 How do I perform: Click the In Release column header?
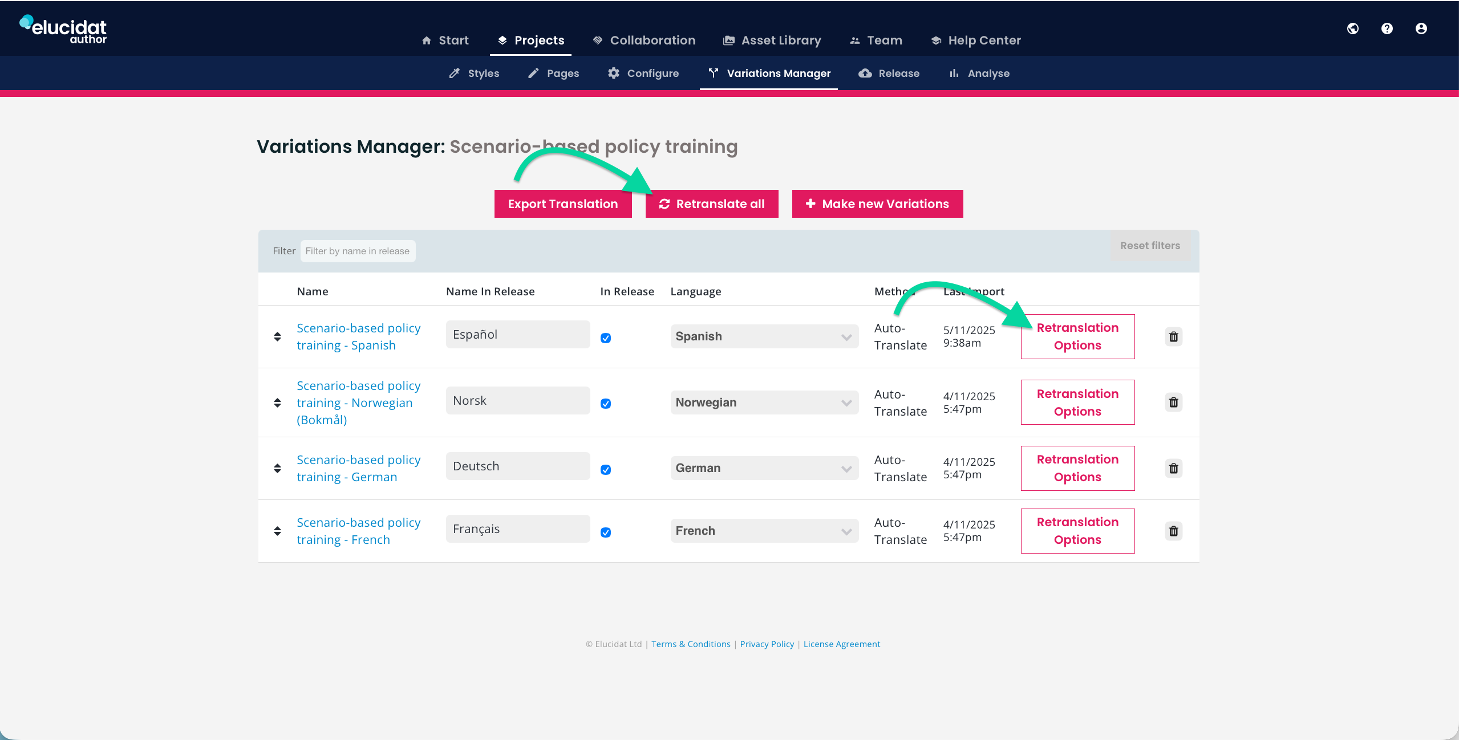point(627,292)
